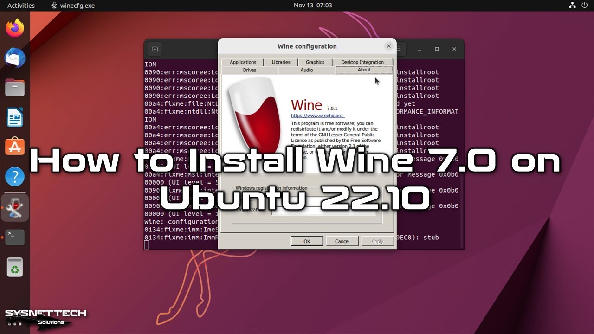Viewport: 594px width, 334px height.
Task: Open the Trash from the dock
Action: pos(15,267)
